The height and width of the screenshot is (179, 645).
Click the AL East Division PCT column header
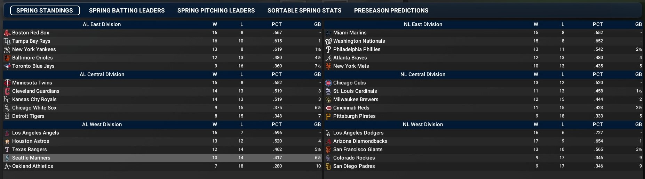[x=277, y=24]
